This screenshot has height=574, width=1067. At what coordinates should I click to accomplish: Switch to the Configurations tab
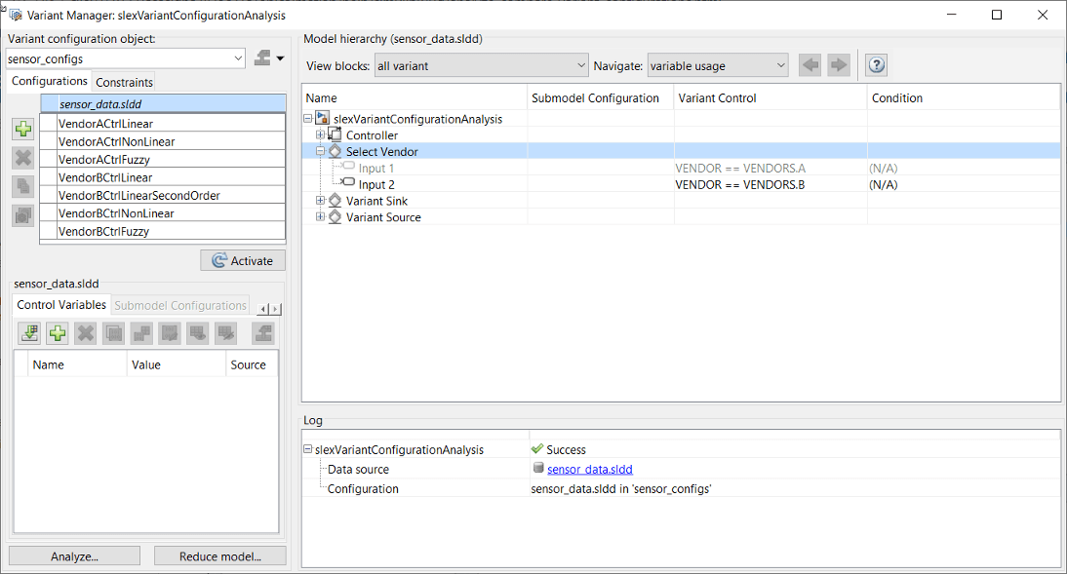(x=49, y=81)
